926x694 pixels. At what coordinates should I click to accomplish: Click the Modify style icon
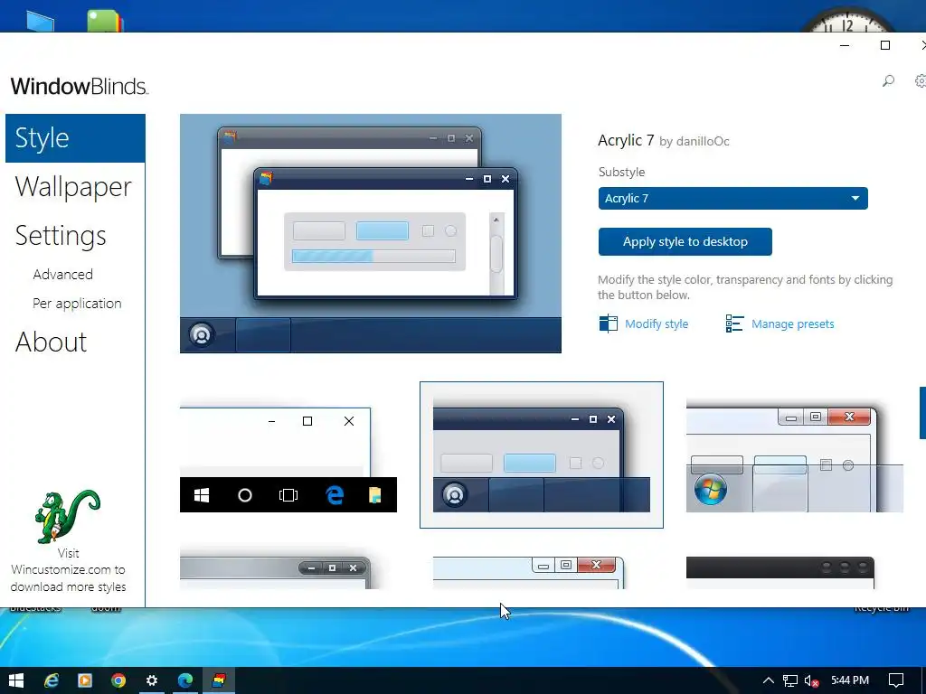(608, 324)
